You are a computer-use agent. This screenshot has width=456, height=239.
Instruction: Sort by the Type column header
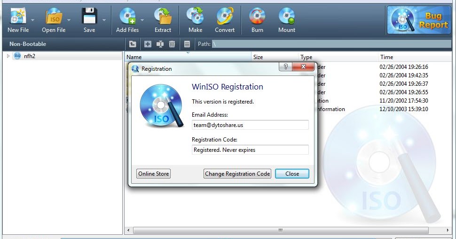pos(338,57)
